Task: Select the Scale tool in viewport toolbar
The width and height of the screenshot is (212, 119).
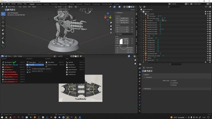Action: click(3, 30)
